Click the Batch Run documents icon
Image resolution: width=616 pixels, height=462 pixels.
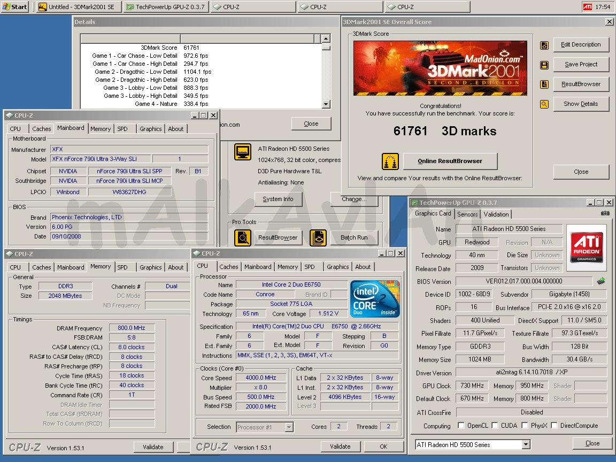tap(318, 237)
